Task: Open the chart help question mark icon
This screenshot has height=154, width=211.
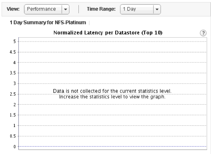Action: pos(203,33)
